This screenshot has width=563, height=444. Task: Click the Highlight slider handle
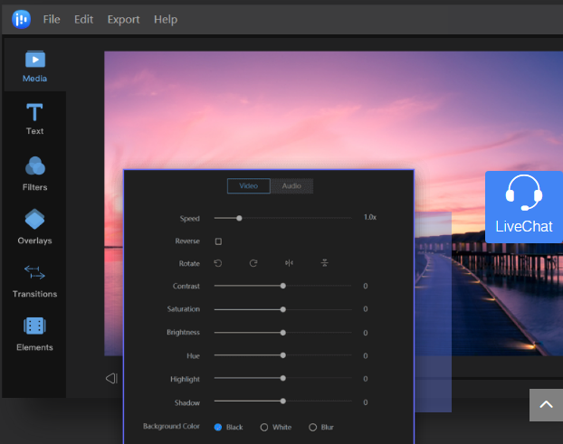click(x=283, y=378)
